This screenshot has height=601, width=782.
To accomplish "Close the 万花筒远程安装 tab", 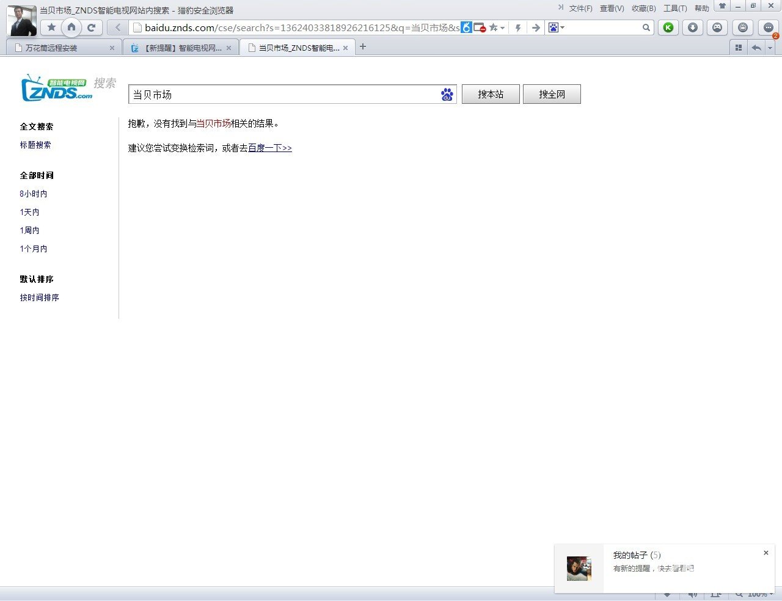I will click(112, 48).
